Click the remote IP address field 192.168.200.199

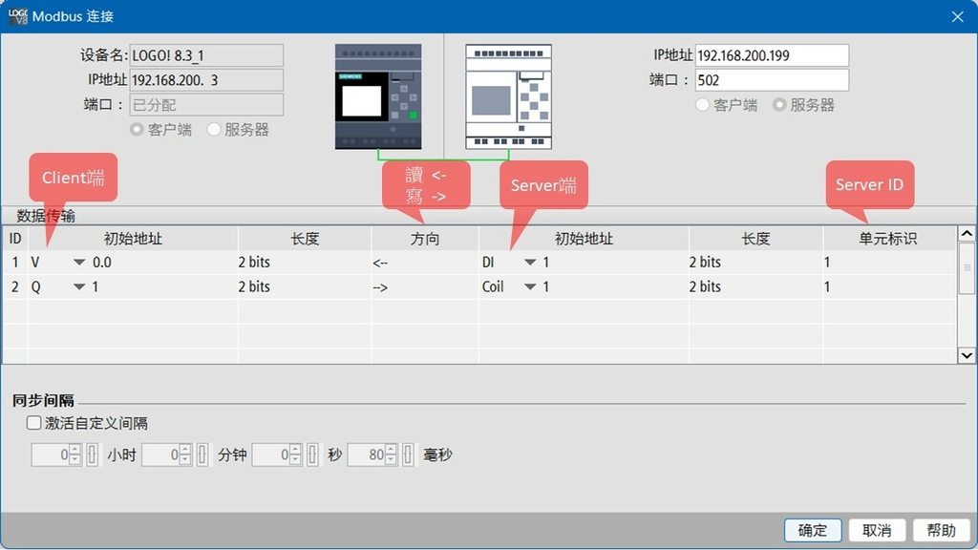tap(772, 55)
